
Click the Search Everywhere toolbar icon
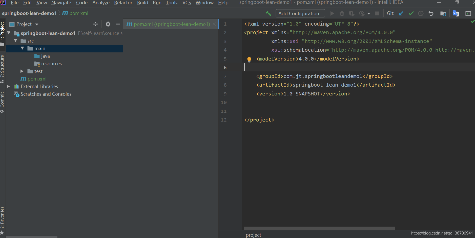point(468,14)
